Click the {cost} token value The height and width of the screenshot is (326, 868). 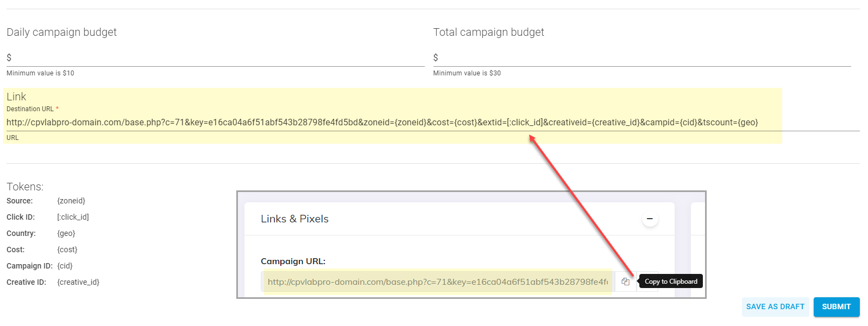click(67, 250)
